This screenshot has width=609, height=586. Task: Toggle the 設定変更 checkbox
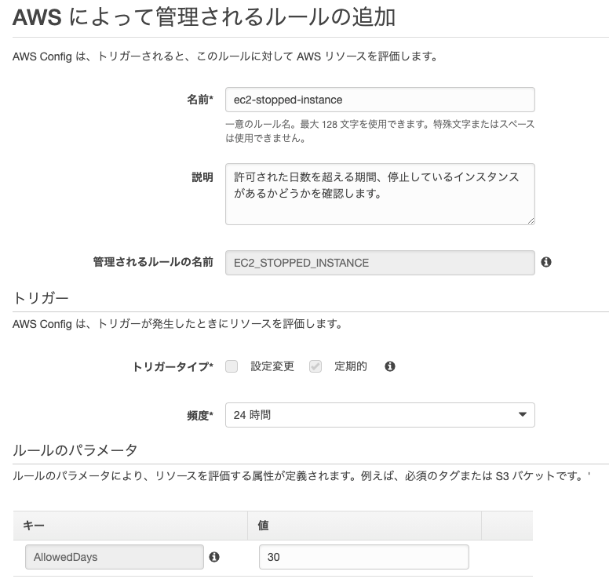pyautogui.click(x=232, y=366)
